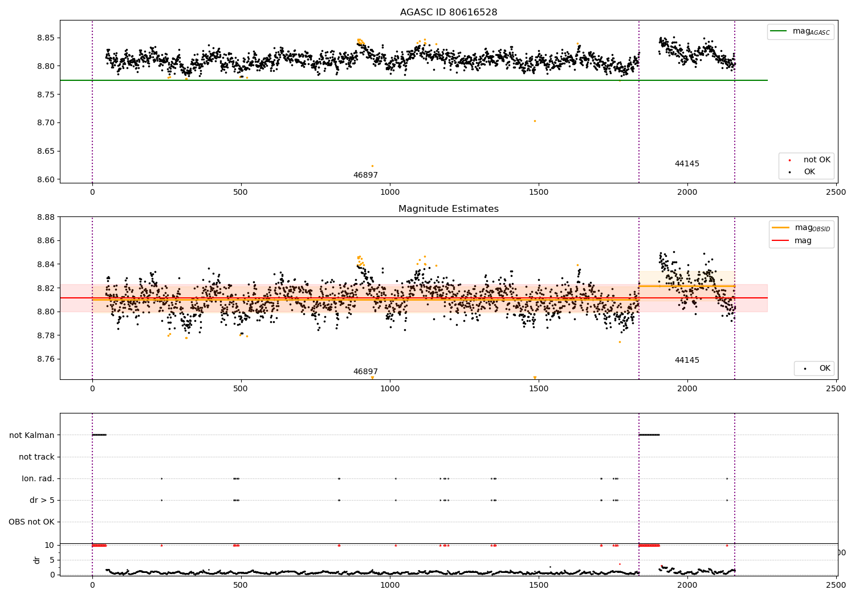
Task: Click the 8.85 y-axis tick label
Action: click(x=46, y=38)
